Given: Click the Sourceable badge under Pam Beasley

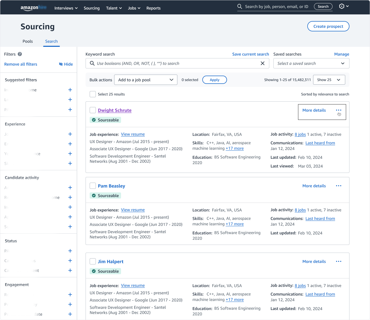Looking at the screenshot, I should (x=105, y=195).
